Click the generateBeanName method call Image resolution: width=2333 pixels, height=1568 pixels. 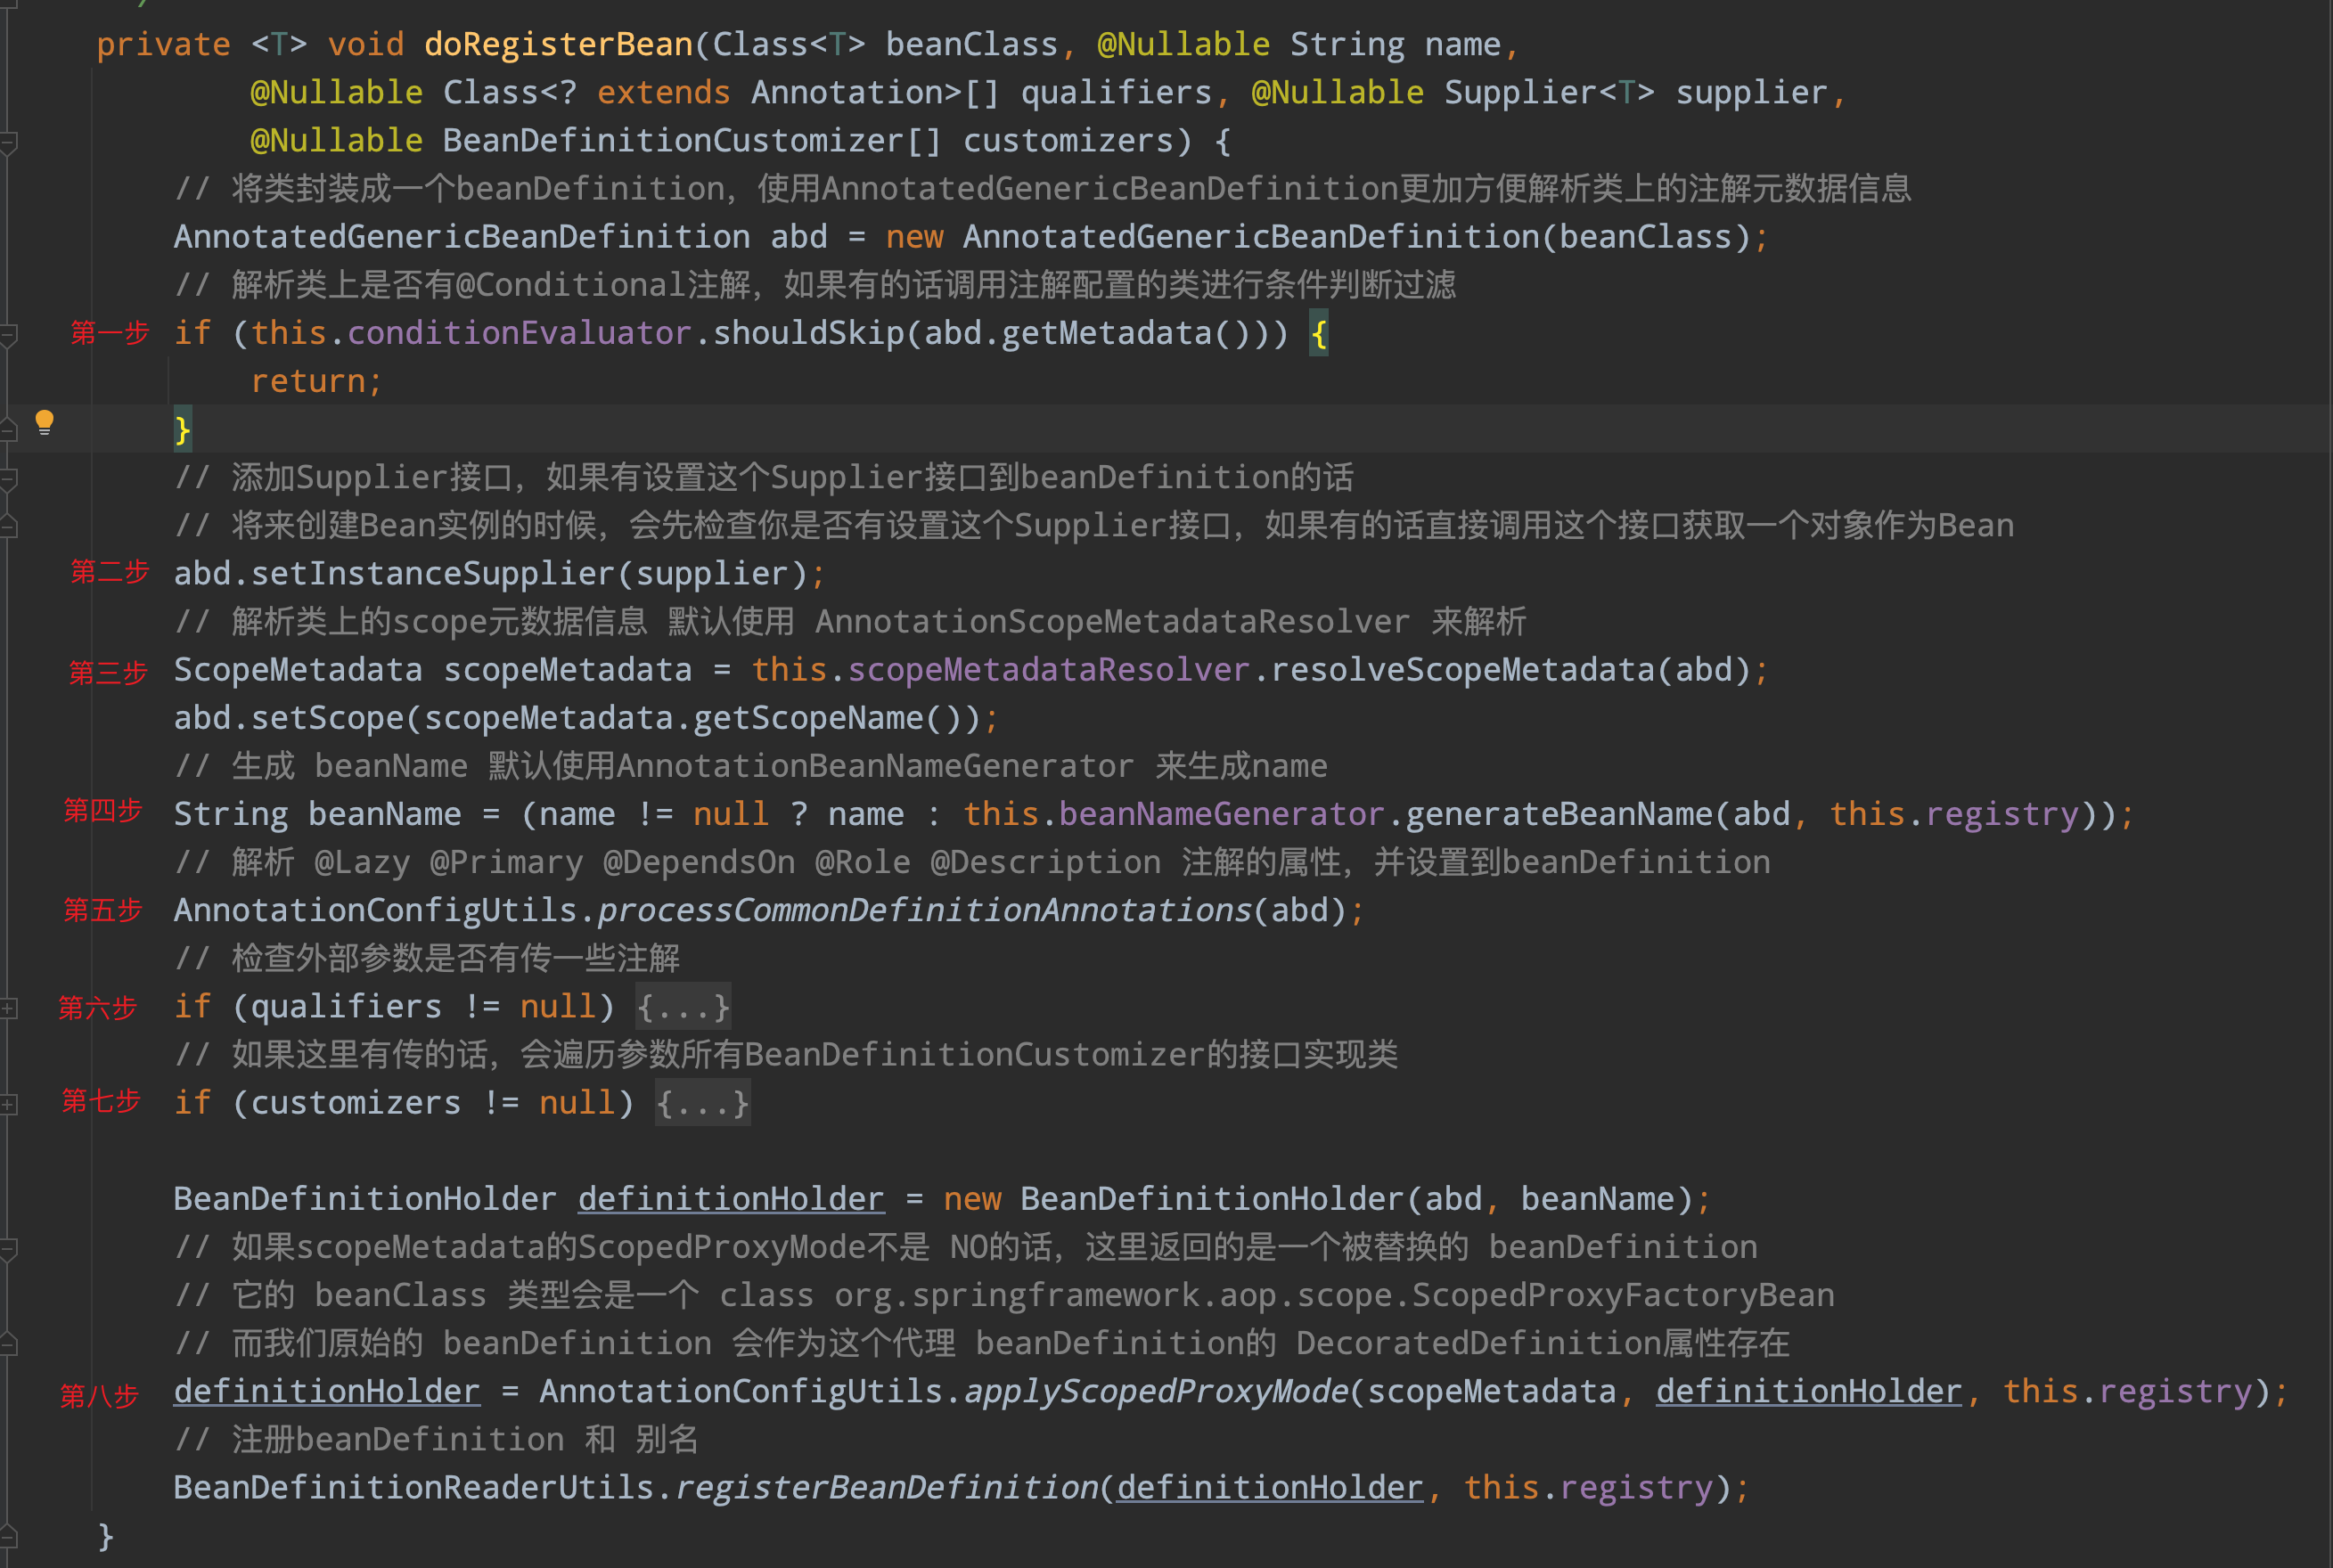pos(1559,814)
